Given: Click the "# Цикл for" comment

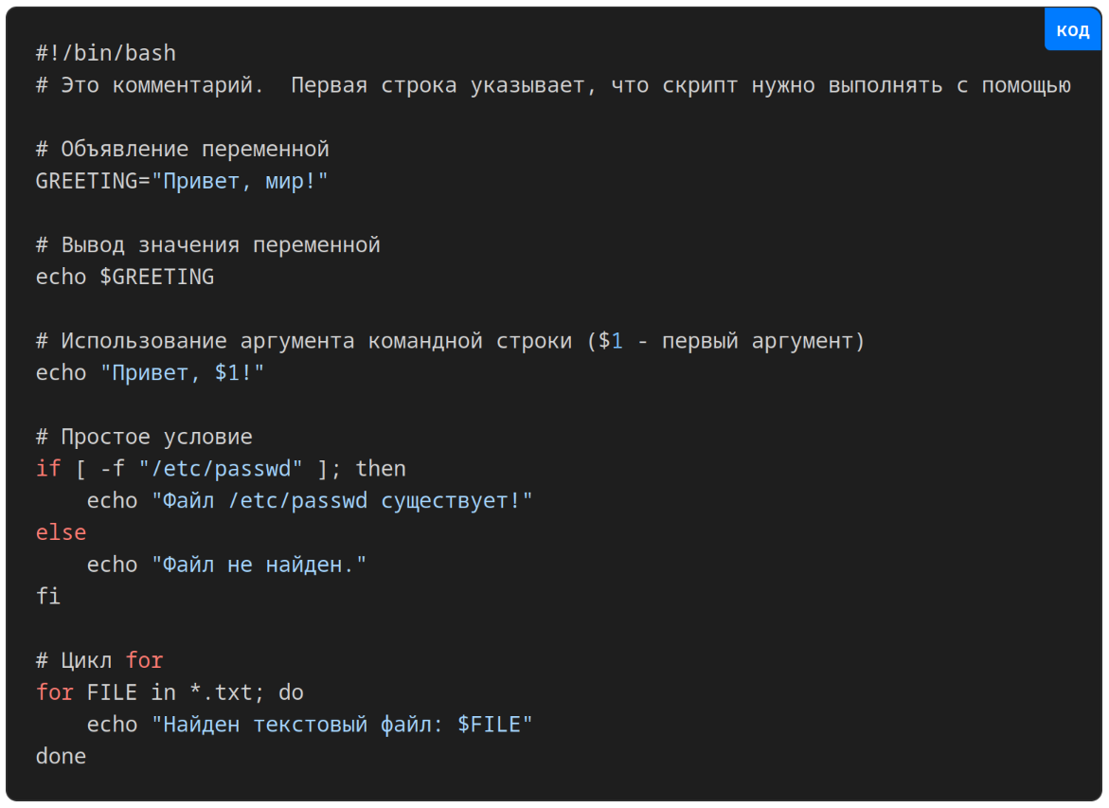Looking at the screenshot, I should [x=98, y=660].
